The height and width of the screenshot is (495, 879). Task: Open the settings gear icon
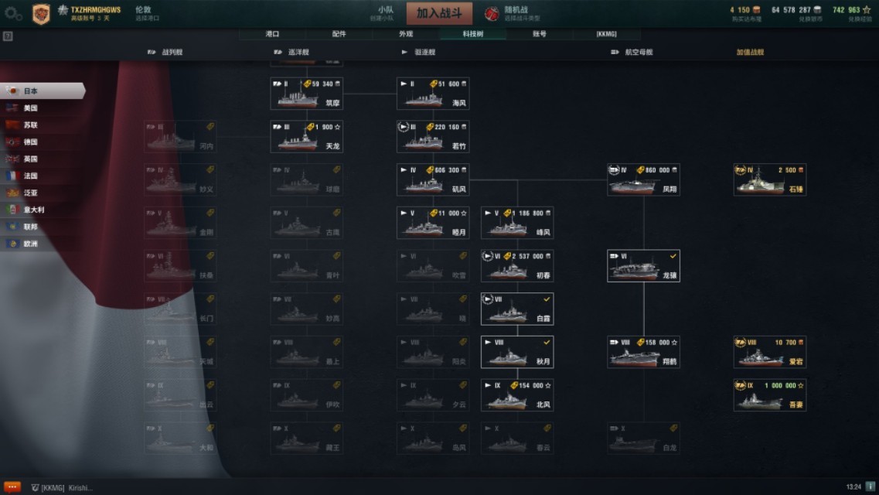pos(12,14)
